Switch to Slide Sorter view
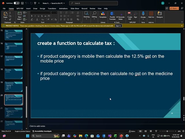Viewport: 185px width, 139px height. pos(146,131)
